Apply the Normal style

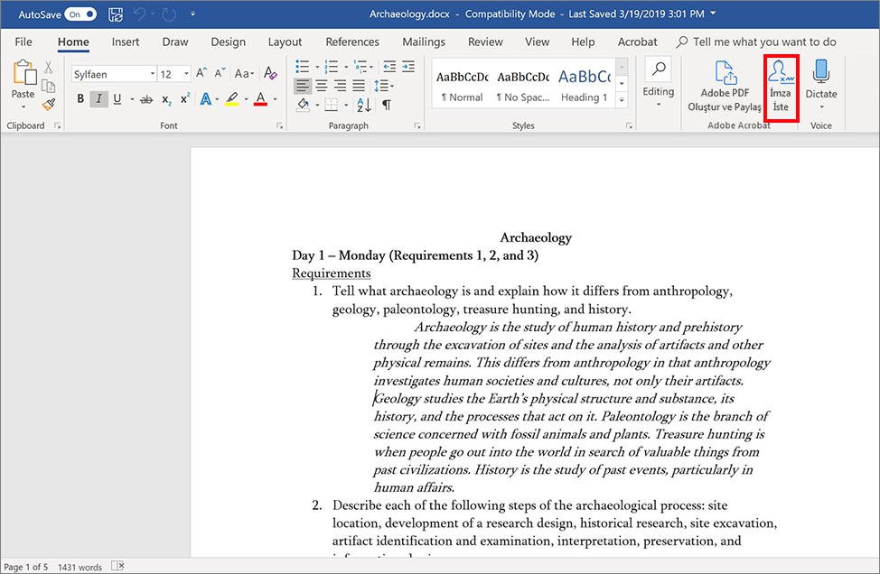(x=462, y=87)
